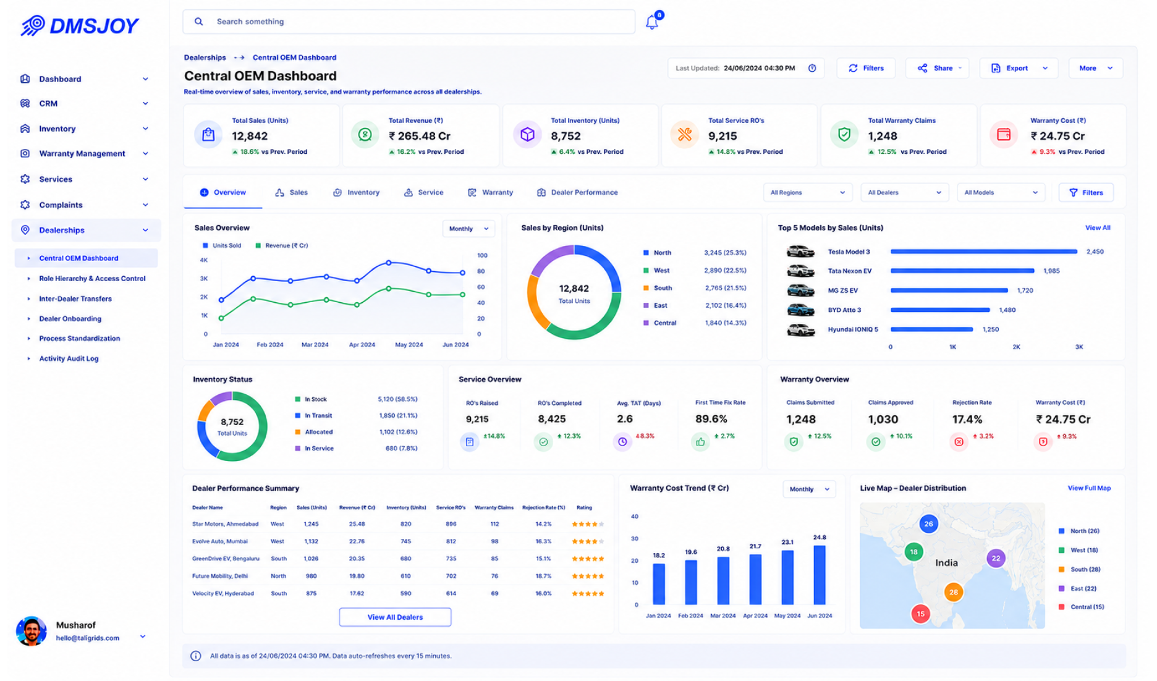Click the Total Service RO's wrench icon

[684, 135]
